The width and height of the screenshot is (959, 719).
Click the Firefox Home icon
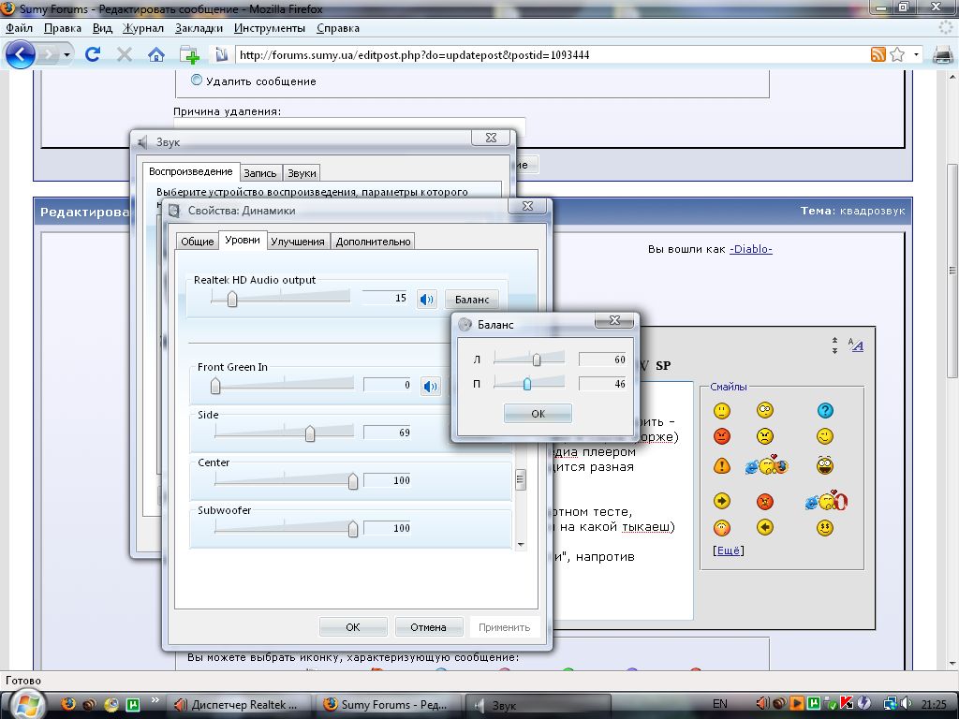[x=155, y=54]
